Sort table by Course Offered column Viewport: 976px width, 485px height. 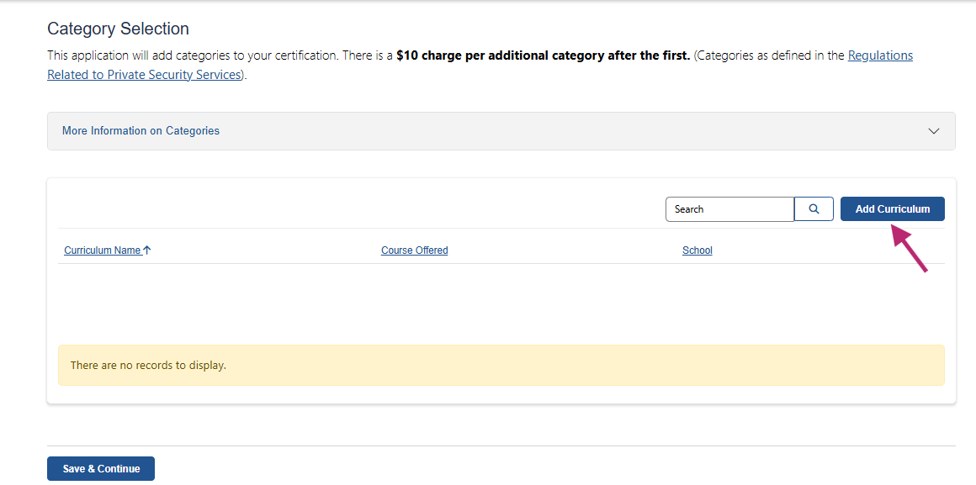point(414,250)
